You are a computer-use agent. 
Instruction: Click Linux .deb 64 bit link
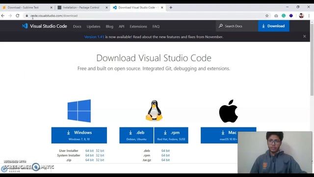tap(165, 150)
